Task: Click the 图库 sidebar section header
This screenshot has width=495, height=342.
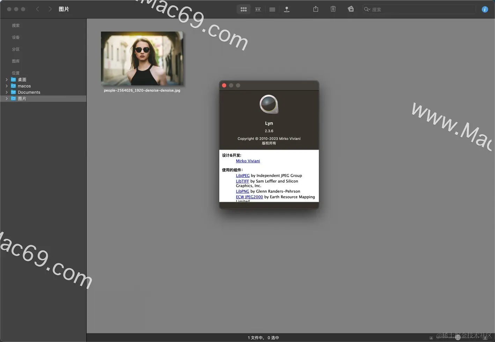Action: pyautogui.click(x=16, y=61)
